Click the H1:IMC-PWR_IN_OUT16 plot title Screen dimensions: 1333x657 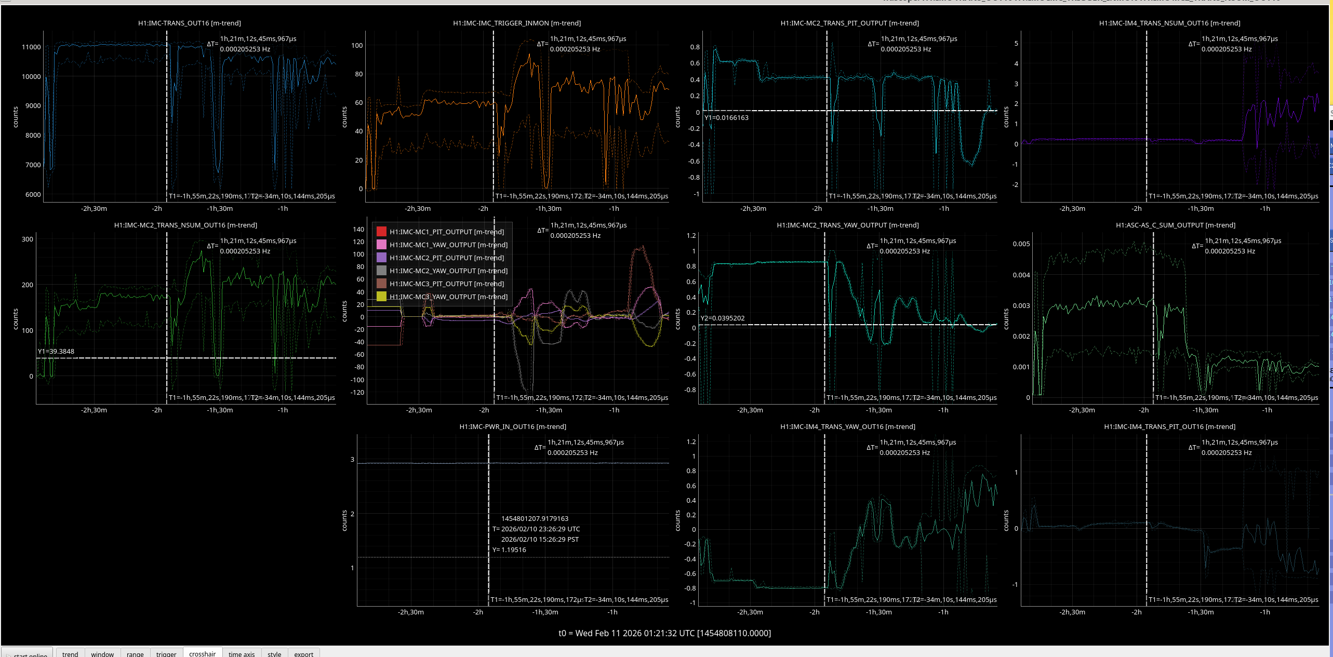pos(512,427)
